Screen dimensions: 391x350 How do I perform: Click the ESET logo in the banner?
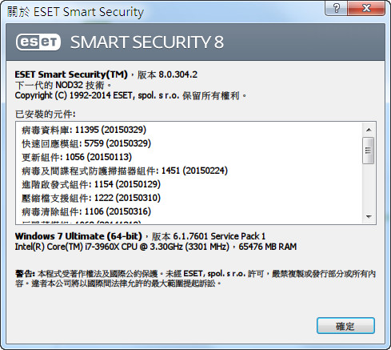click(38, 42)
